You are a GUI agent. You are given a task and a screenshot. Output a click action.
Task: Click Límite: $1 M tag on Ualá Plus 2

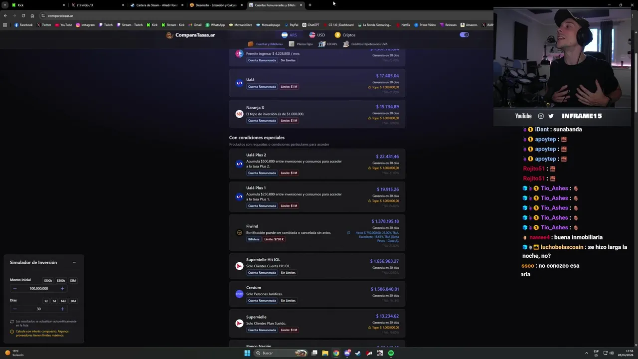[x=289, y=173]
